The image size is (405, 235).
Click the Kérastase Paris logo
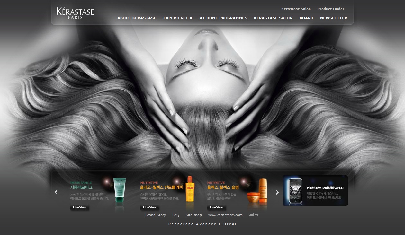(x=75, y=13)
